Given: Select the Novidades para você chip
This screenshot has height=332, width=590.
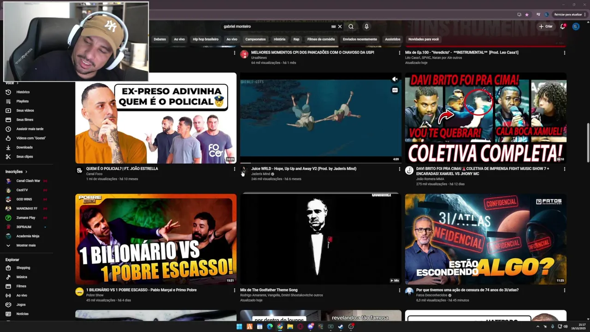Looking at the screenshot, I should 423,39.
